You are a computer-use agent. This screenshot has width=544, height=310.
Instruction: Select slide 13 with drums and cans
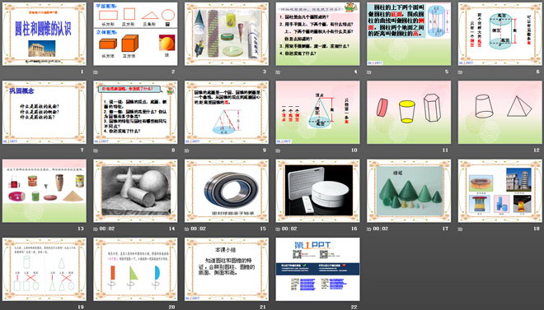click(45, 191)
